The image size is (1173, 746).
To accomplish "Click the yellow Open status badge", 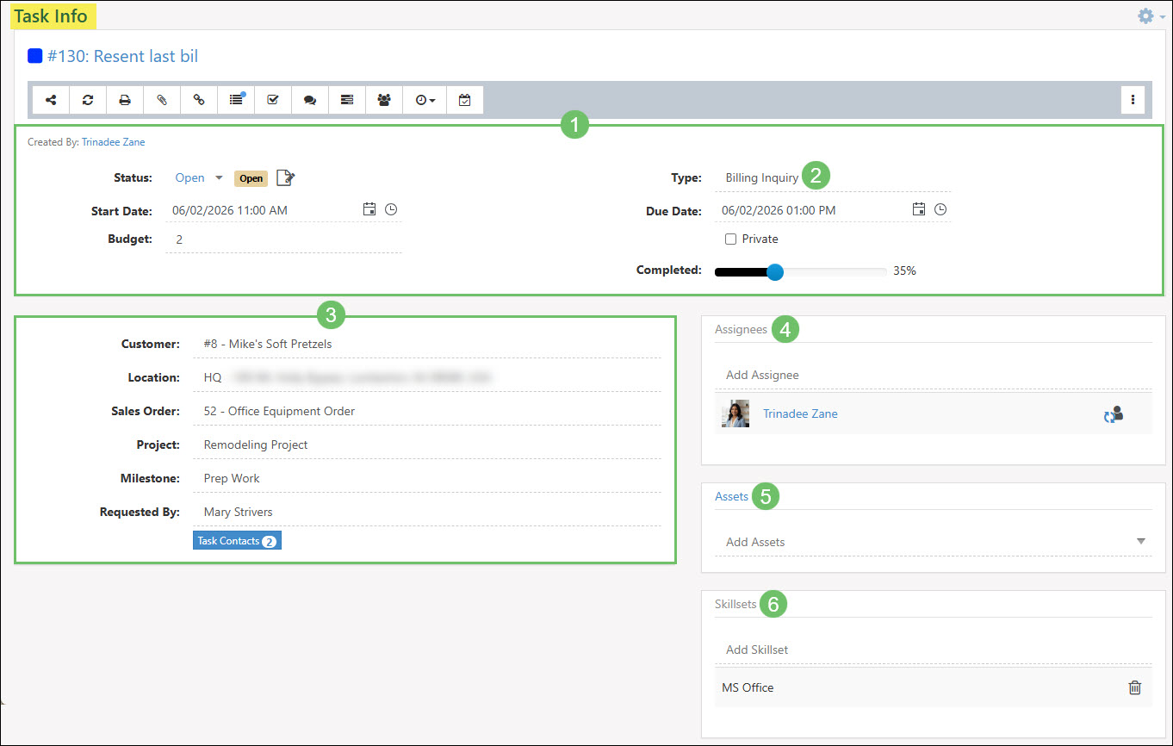I will click(251, 178).
